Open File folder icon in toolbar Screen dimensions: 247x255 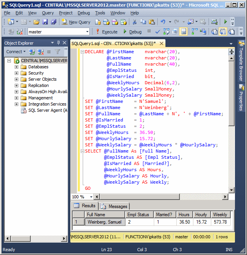click(37, 22)
